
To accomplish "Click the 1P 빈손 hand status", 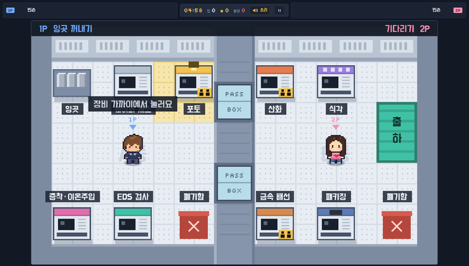I will (x=31, y=10).
